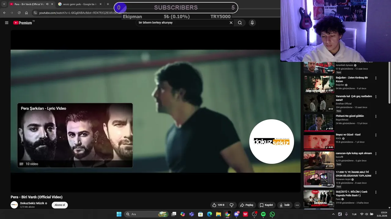
Task: Open Microsoft Teams taskbar icon
Action: [192, 214]
